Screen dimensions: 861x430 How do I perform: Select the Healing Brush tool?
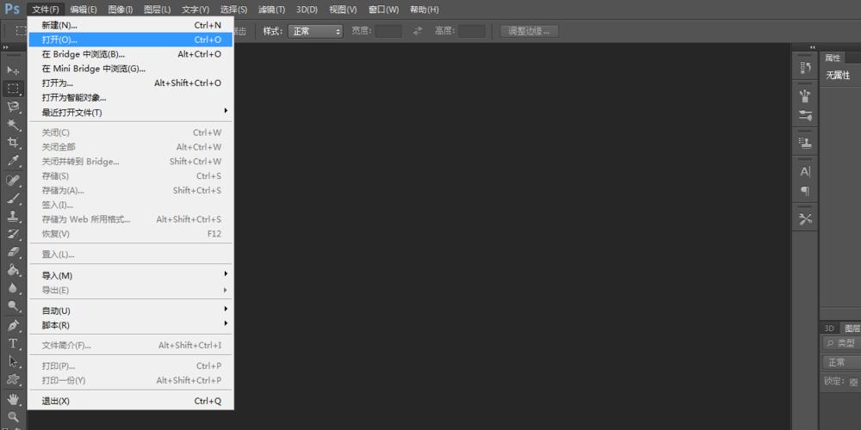click(x=13, y=180)
